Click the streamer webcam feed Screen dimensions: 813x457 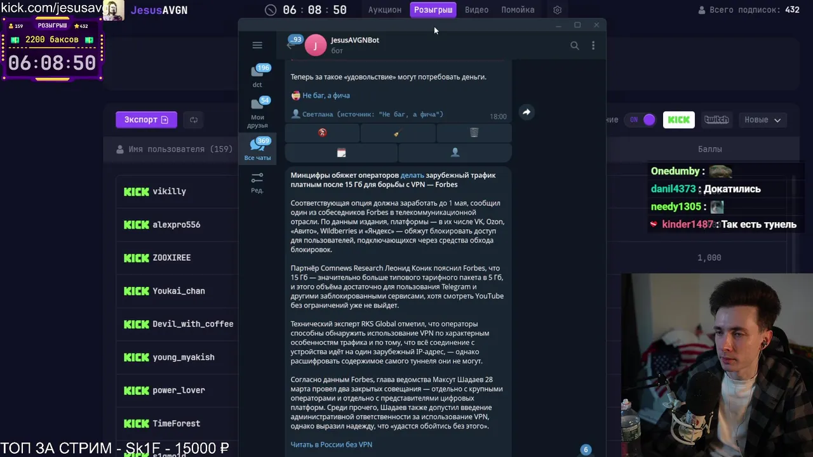tap(717, 365)
